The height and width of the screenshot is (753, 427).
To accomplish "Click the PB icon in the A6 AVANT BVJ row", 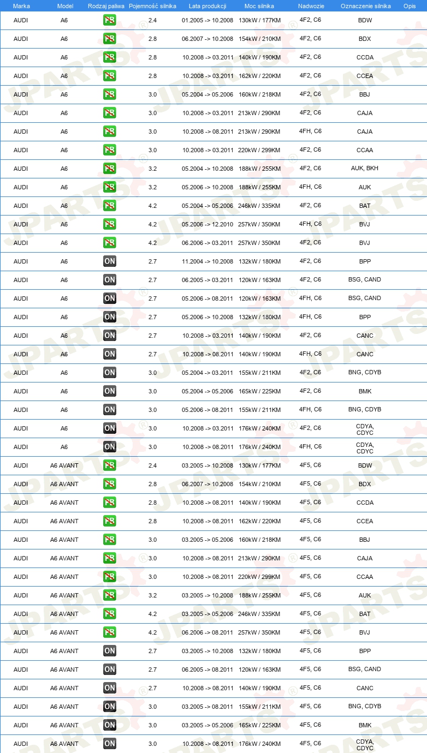I will [x=110, y=633].
